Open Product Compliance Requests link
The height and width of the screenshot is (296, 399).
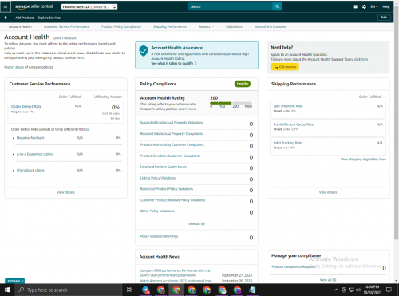point(294,266)
